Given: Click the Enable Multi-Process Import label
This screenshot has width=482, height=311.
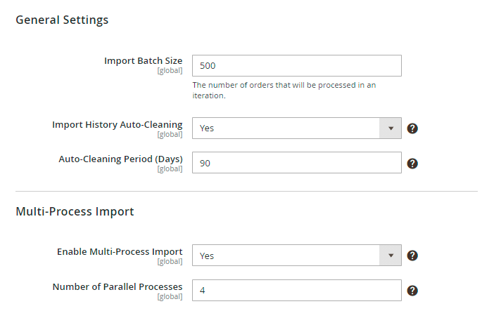Looking at the screenshot, I should click(120, 251).
